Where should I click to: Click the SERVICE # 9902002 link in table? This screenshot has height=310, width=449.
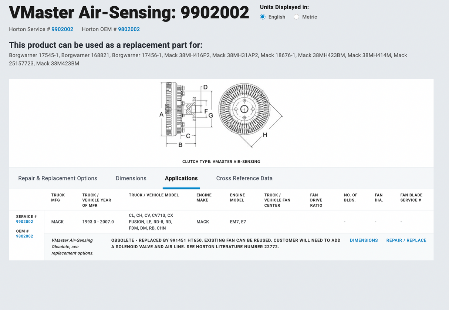click(24, 221)
